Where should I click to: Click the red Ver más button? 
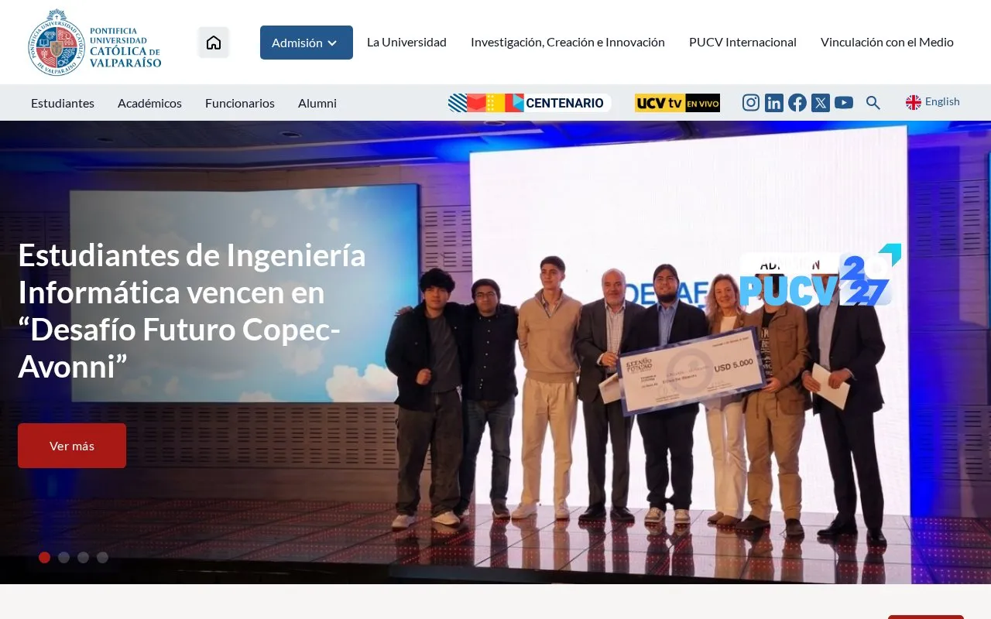tap(72, 446)
